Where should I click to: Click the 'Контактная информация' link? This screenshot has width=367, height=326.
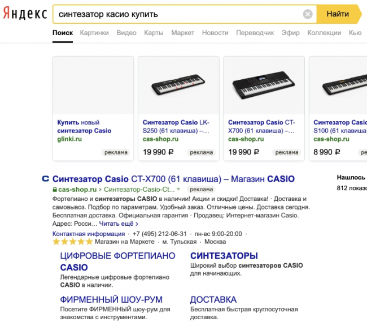[x=89, y=234]
